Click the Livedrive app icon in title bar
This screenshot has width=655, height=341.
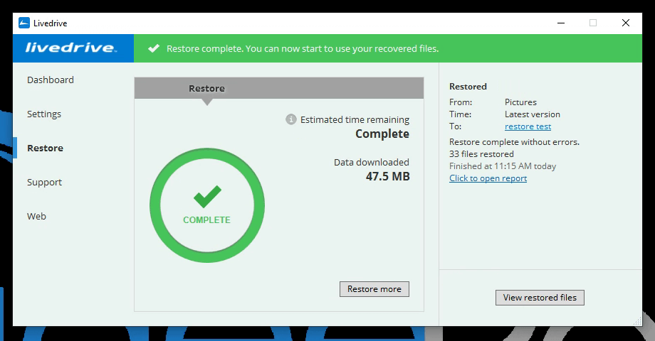[24, 23]
